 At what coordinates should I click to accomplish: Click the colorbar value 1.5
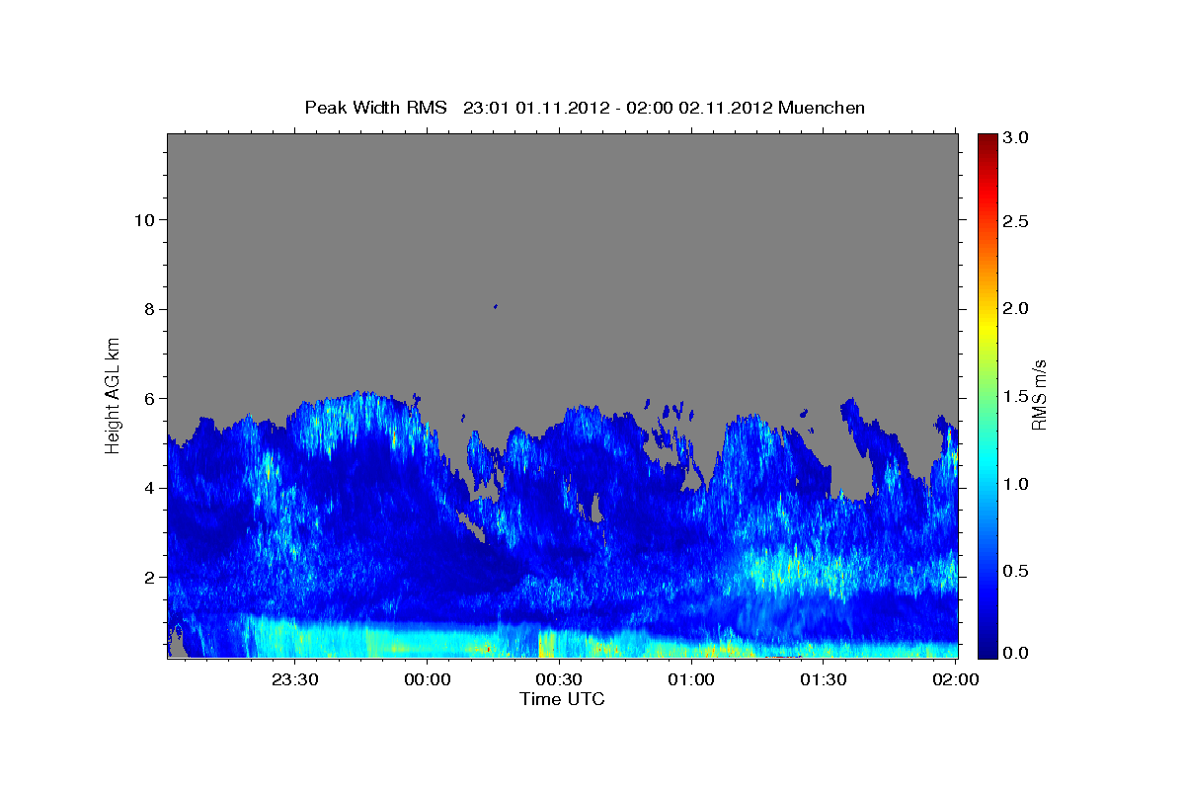point(1017,396)
